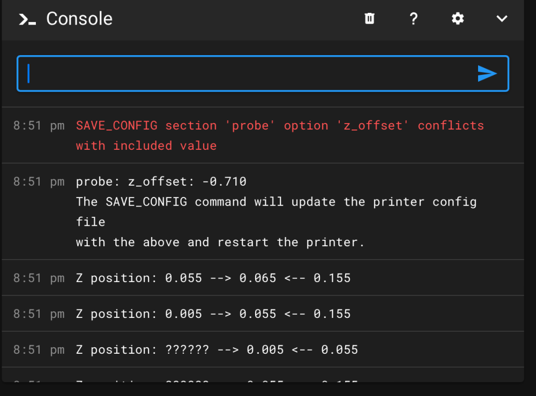The image size is (536, 396).
Task: Focus the console command input field
Action: tap(247, 74)
